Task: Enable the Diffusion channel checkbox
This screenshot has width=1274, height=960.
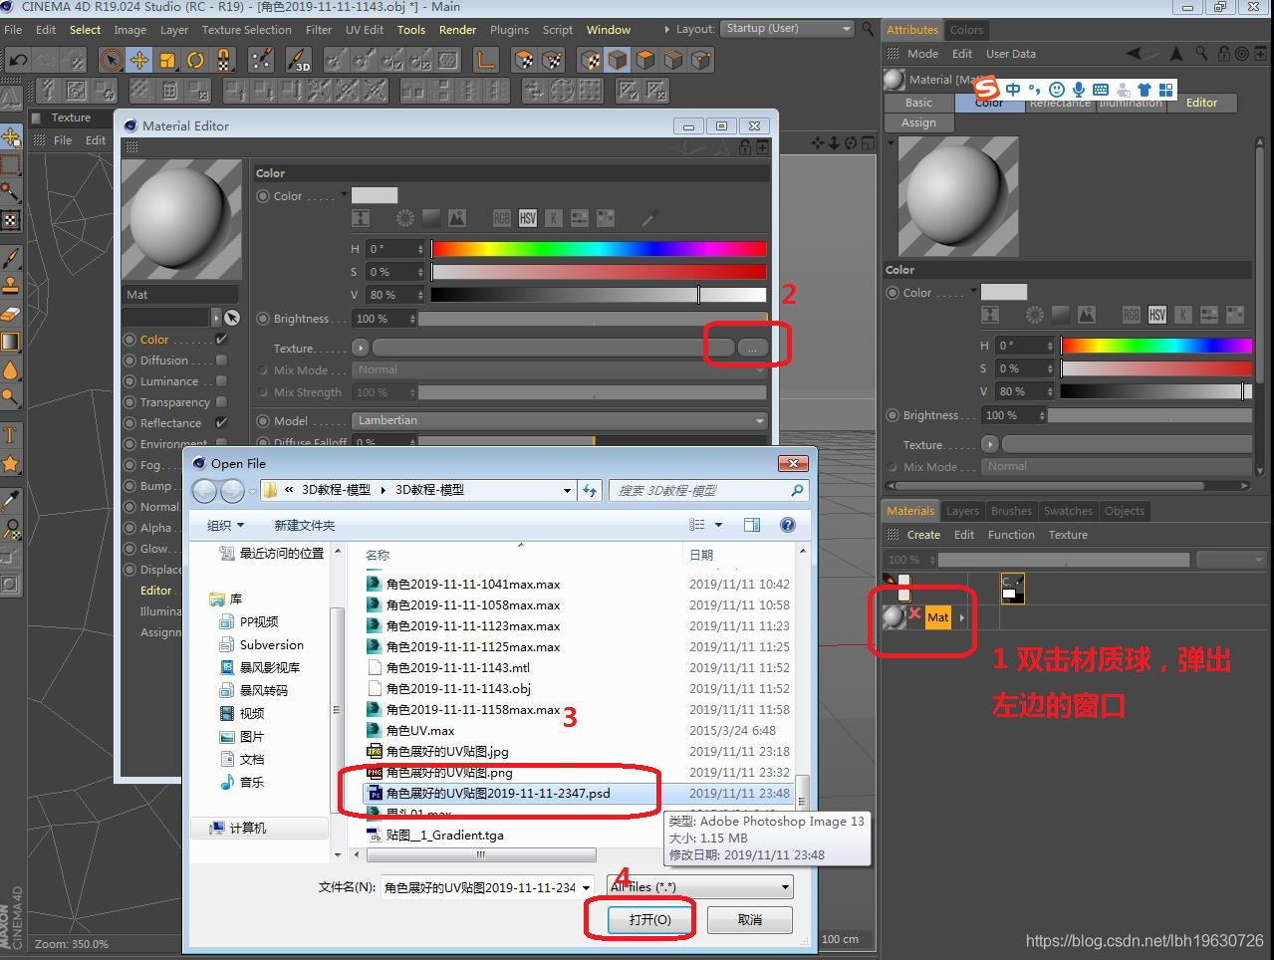Action: (x=221, y=360)
